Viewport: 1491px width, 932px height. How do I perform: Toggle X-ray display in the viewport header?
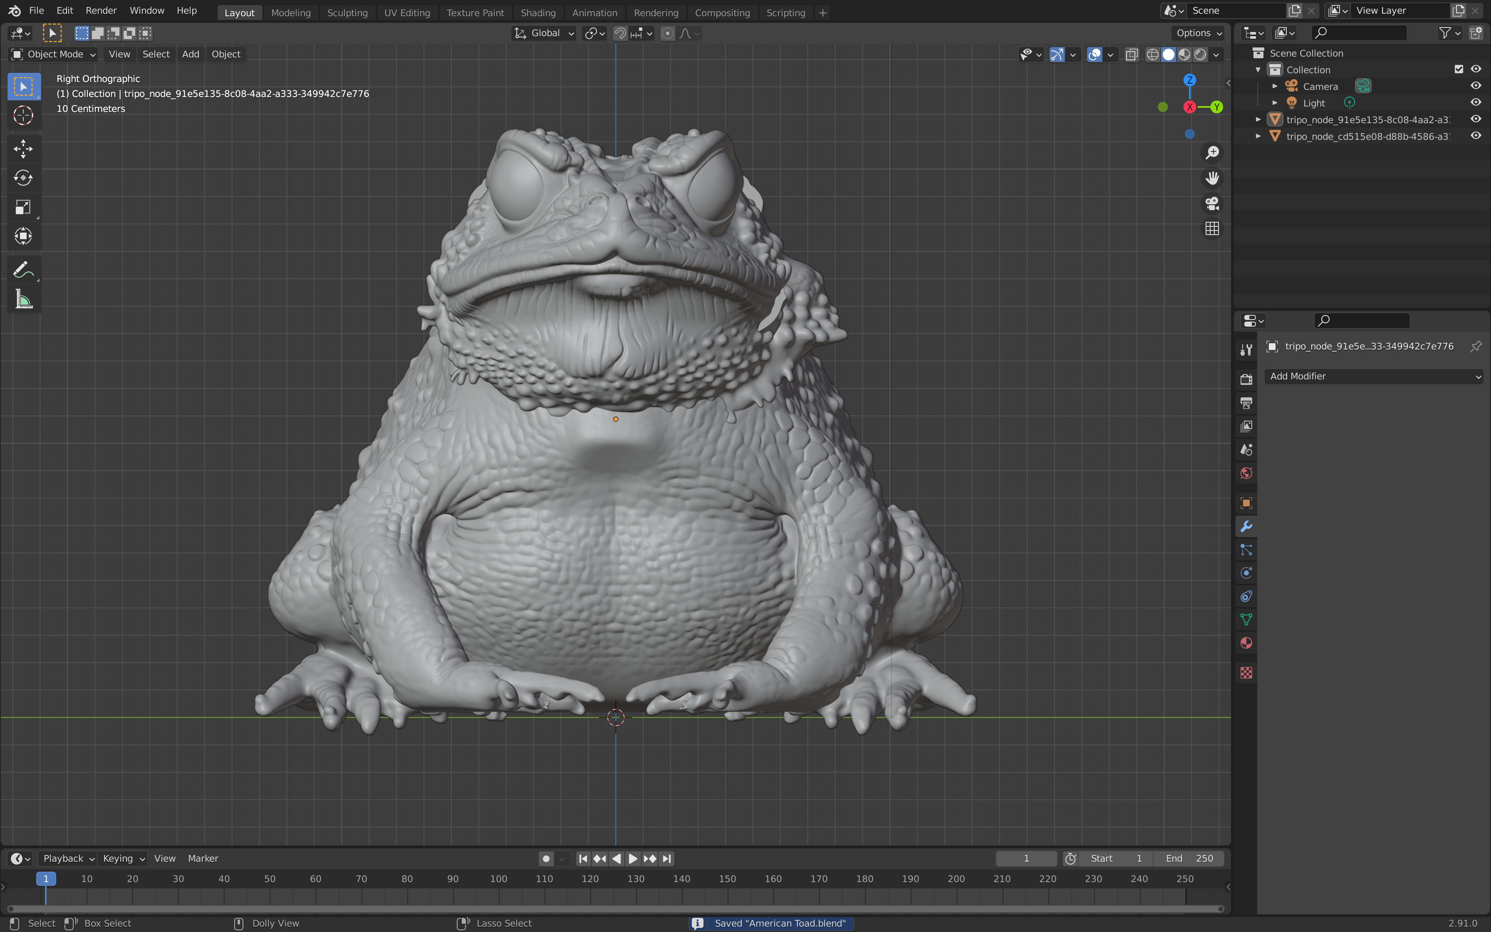(x=1132, y=54)
